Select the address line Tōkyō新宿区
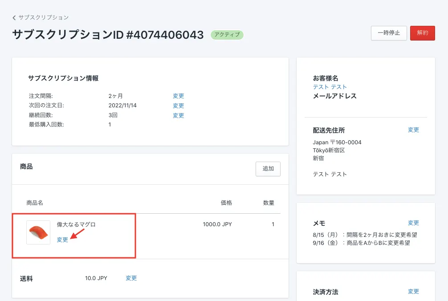Viewport: 448px width, 301px height. 329,150
